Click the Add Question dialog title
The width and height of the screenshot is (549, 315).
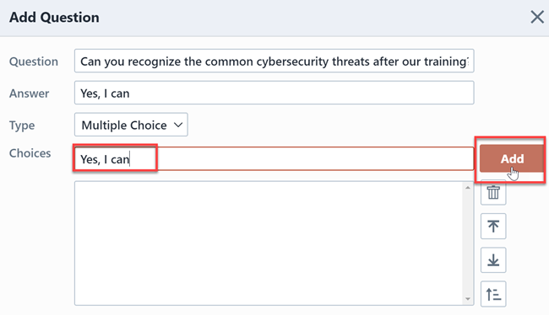(x=54, y=18)
